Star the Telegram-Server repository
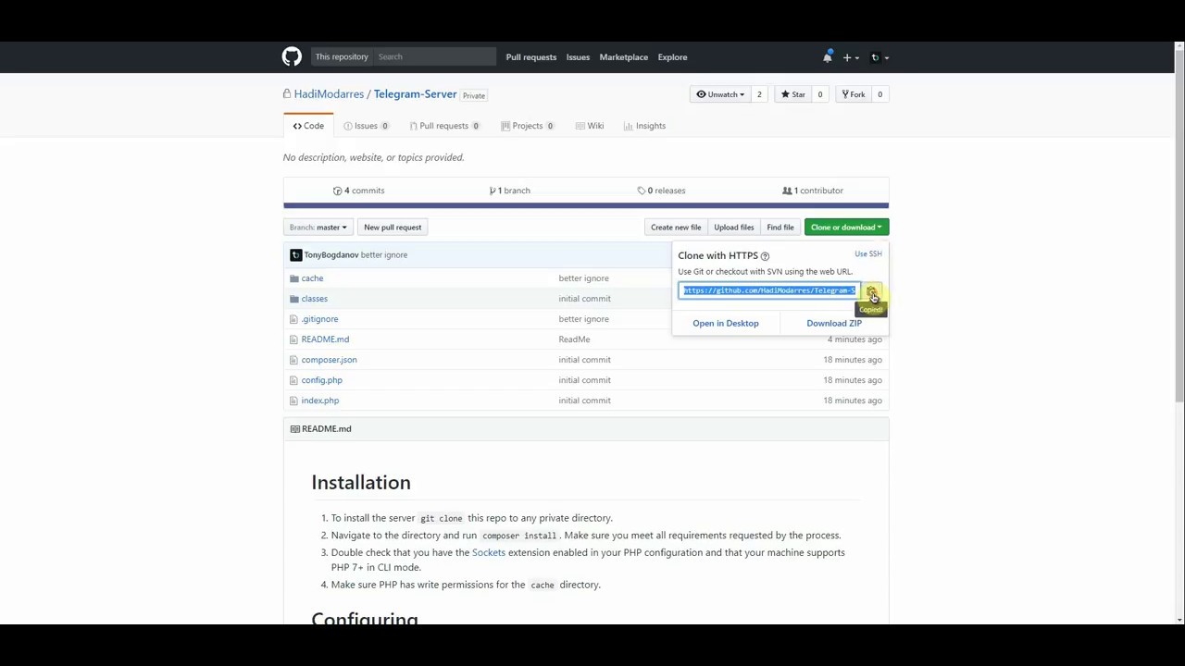This screenshot has height=666, width=1185. pyautogui.click(x=792, y=94)
